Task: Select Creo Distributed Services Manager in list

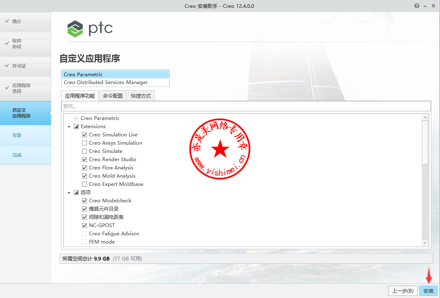Action: coord(115,82)
